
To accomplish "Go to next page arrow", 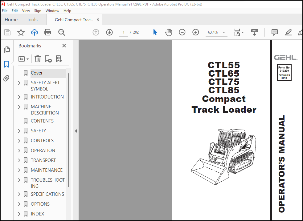I will [x=109, y=32].
